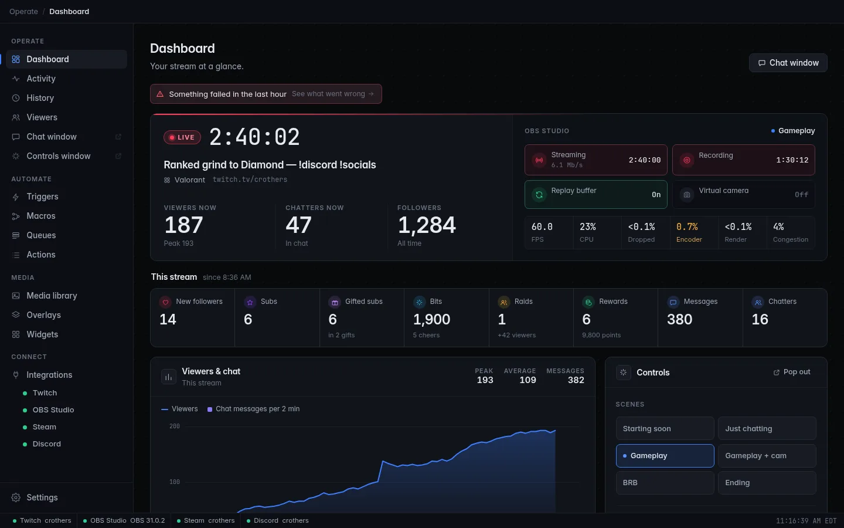
Task: Select the BRB scene button
Action: point(665,483)
